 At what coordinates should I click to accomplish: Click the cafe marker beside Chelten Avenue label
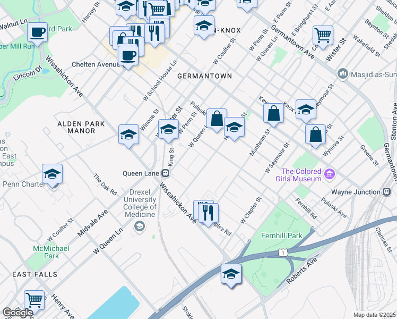point(128,57)
